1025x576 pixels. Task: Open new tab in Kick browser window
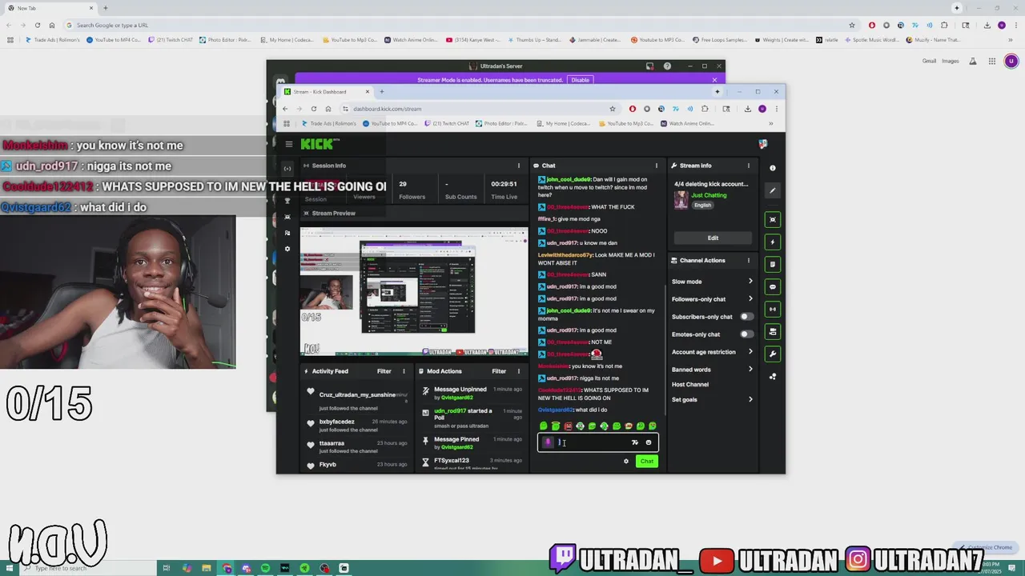(382, 92)
